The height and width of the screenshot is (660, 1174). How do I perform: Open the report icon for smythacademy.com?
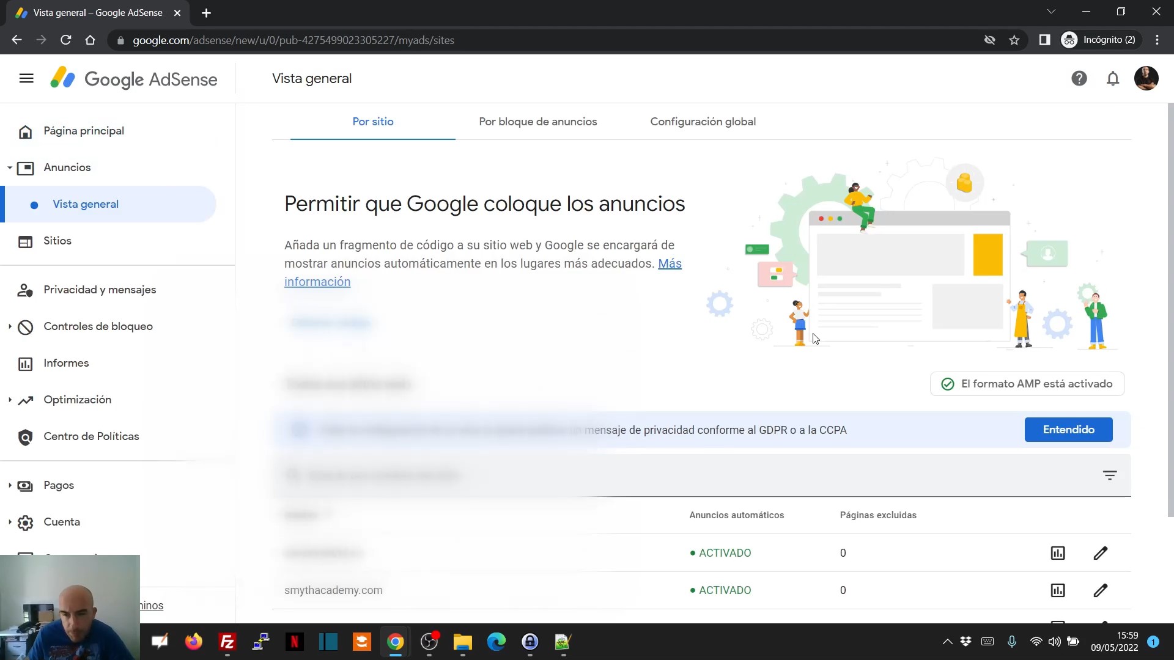(x=1057, y=590)
